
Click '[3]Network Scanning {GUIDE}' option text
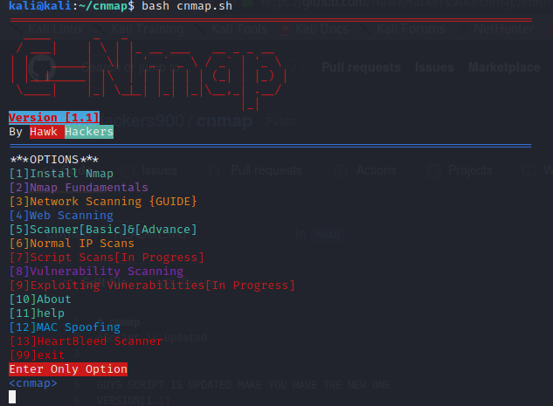[103, 201]
